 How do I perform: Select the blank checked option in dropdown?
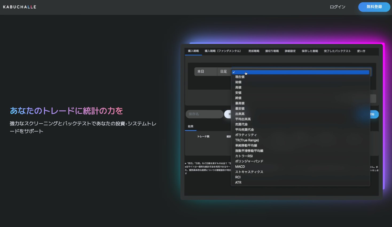[300, 72]
